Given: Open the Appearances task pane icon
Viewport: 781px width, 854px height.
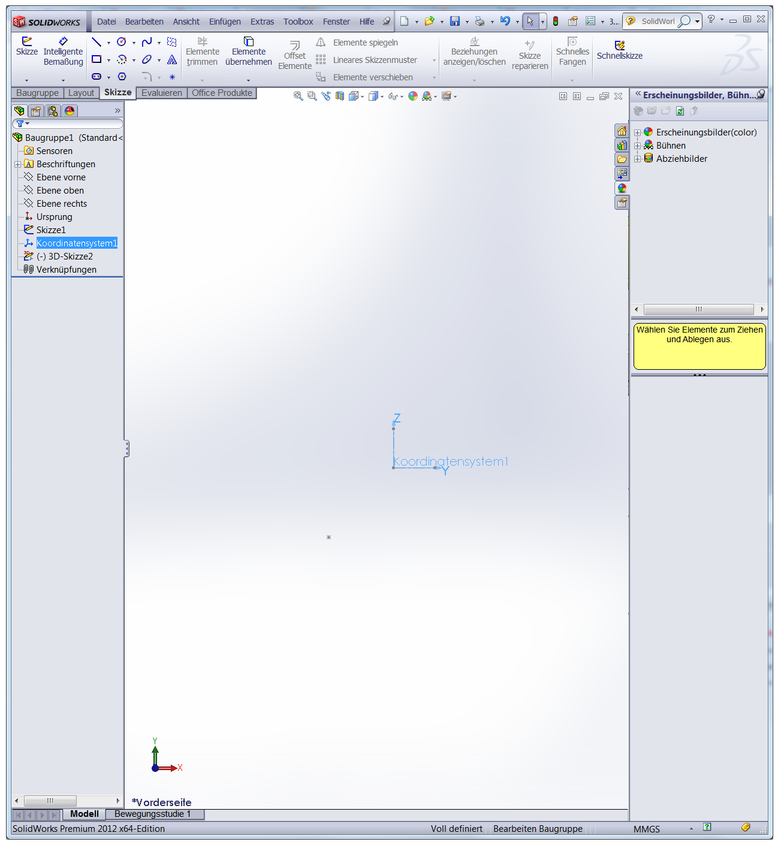Looking at the screenshot, I should [x=622, y=188].
